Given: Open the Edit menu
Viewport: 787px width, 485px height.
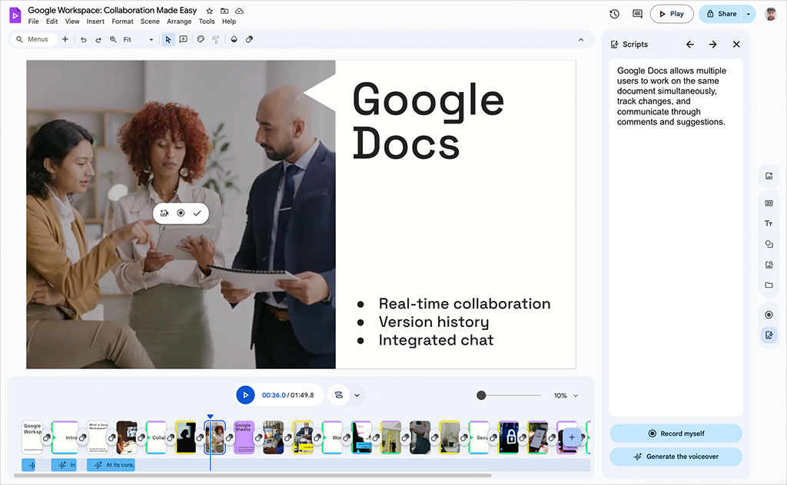Looking at the screenshot, I should 51,21.
